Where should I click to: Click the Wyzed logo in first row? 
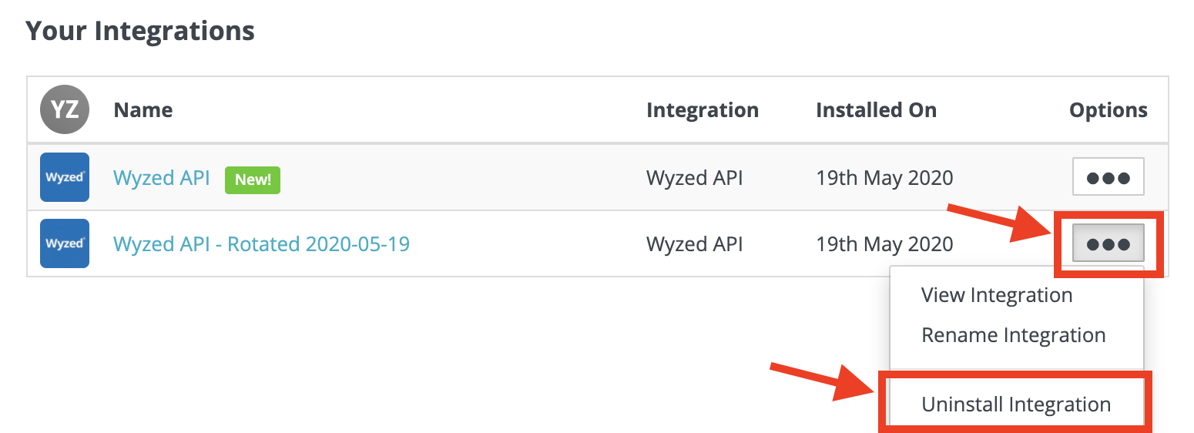click(x=65, y=177)
